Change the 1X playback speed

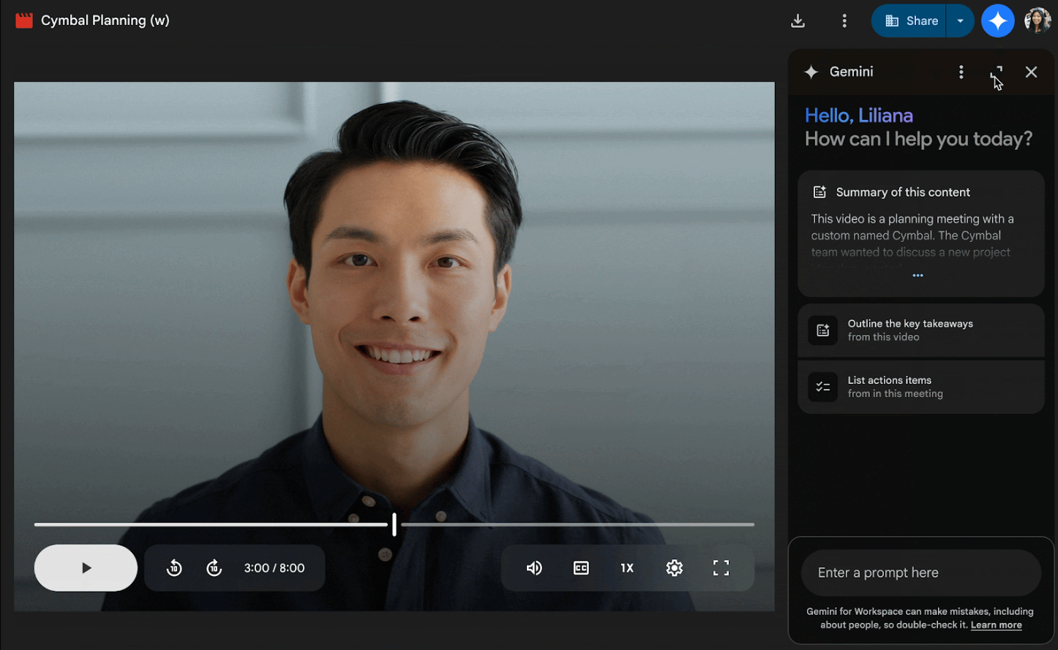[x=627, y=567]
